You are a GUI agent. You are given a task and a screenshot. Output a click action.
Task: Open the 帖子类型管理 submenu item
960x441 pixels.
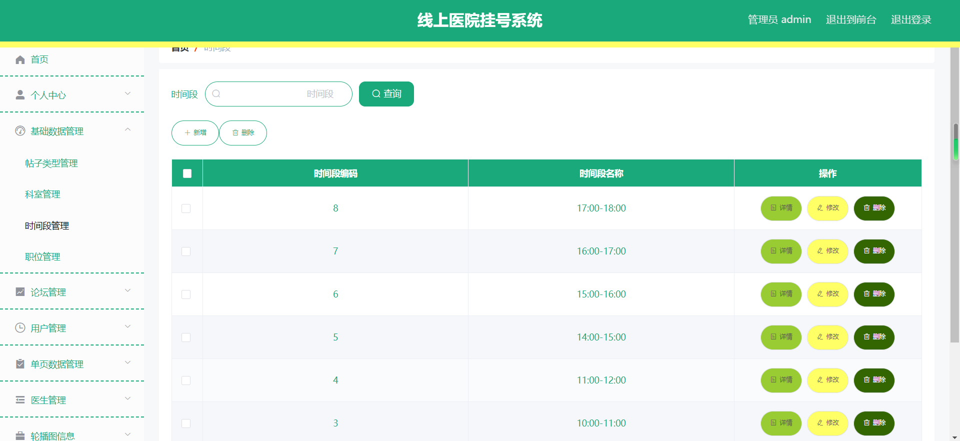coord(51,163)
